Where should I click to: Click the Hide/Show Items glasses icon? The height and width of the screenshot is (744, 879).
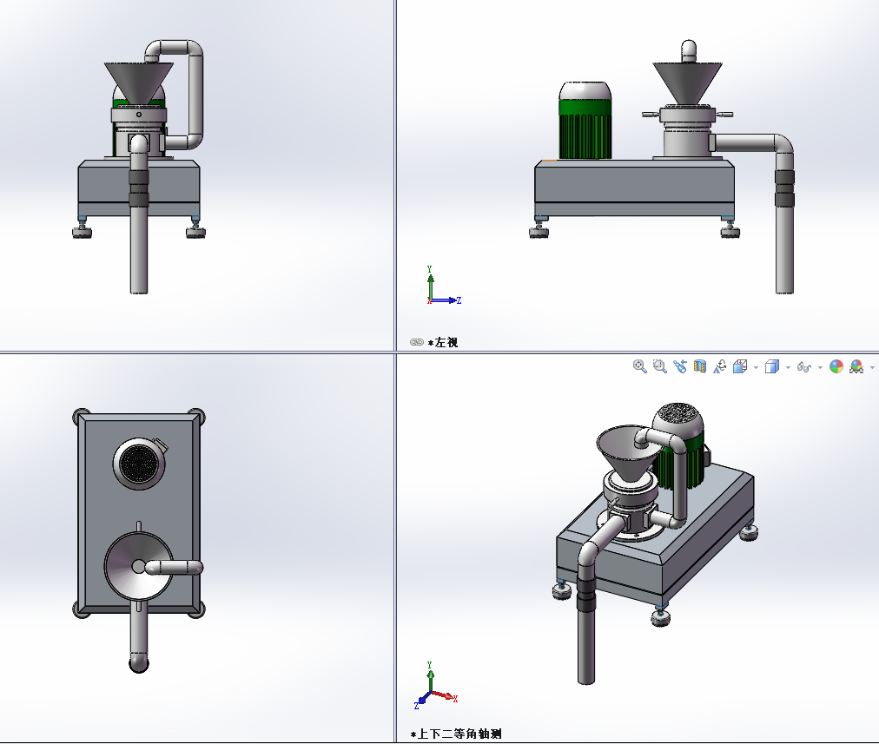tap(804, 367)
